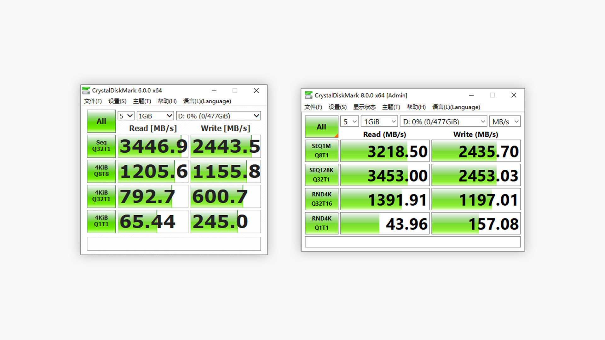The height and width of the screenshot is (340, 605).
Task: Open test count dropdown in 6.0.0 window
Action: (x=126, y=116)
